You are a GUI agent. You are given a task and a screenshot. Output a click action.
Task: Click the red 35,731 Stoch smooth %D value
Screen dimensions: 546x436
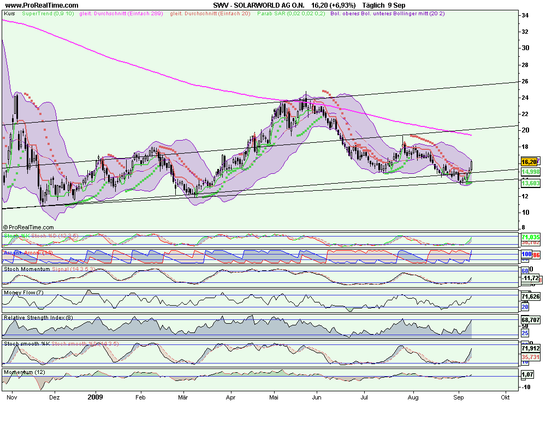(x=530, y=357)
